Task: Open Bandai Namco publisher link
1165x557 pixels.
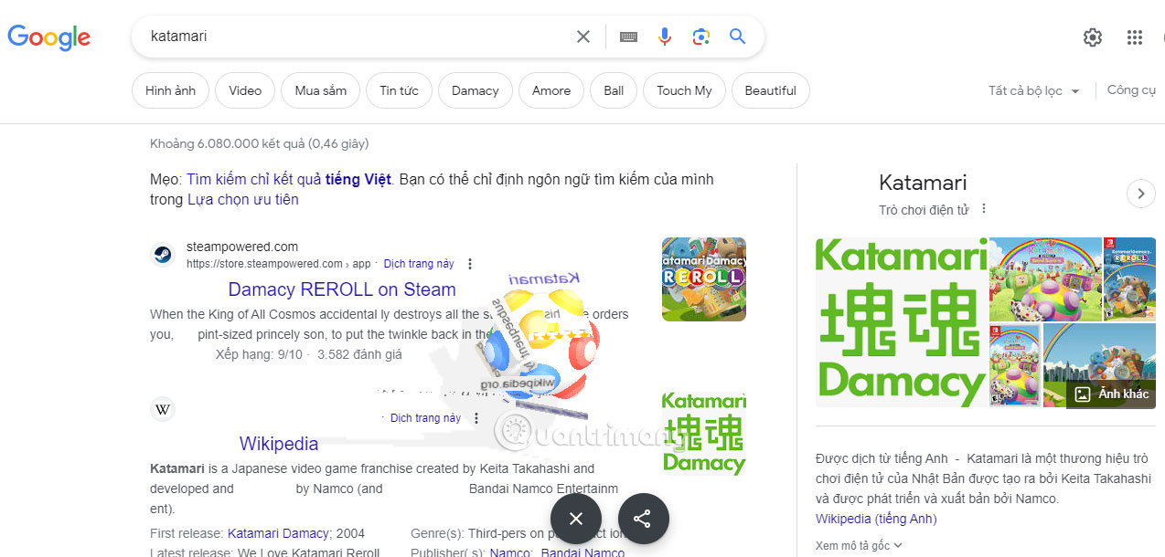Action: point(582,552)
